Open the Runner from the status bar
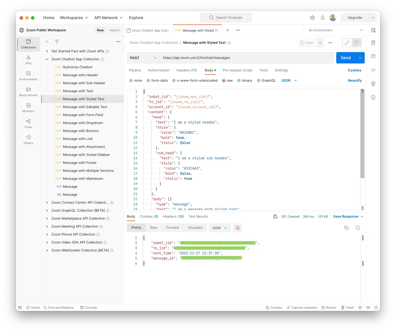 [x=329, y=308]
